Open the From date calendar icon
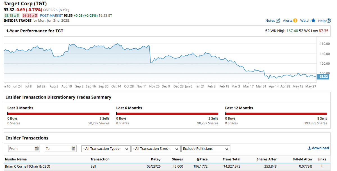 pos(37,148)
